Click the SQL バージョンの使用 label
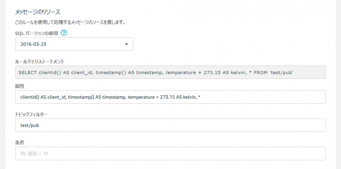This screenshot has width=341, height=169. coord(36,33)
